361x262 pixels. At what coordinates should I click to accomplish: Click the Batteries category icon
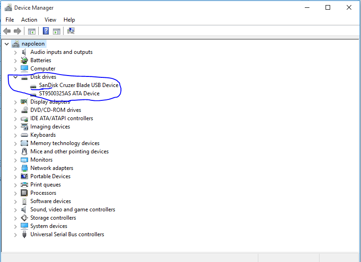[x=24, y=60]
